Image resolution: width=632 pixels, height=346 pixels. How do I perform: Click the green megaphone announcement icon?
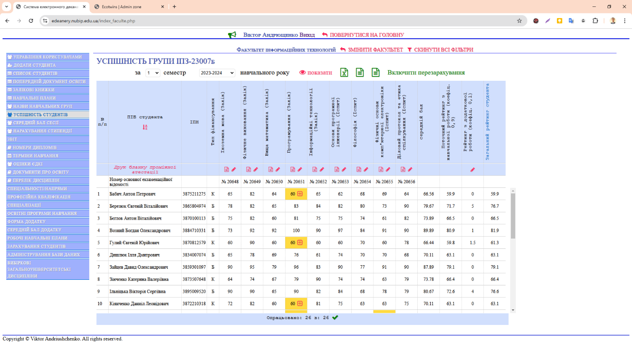click(232, 34)
